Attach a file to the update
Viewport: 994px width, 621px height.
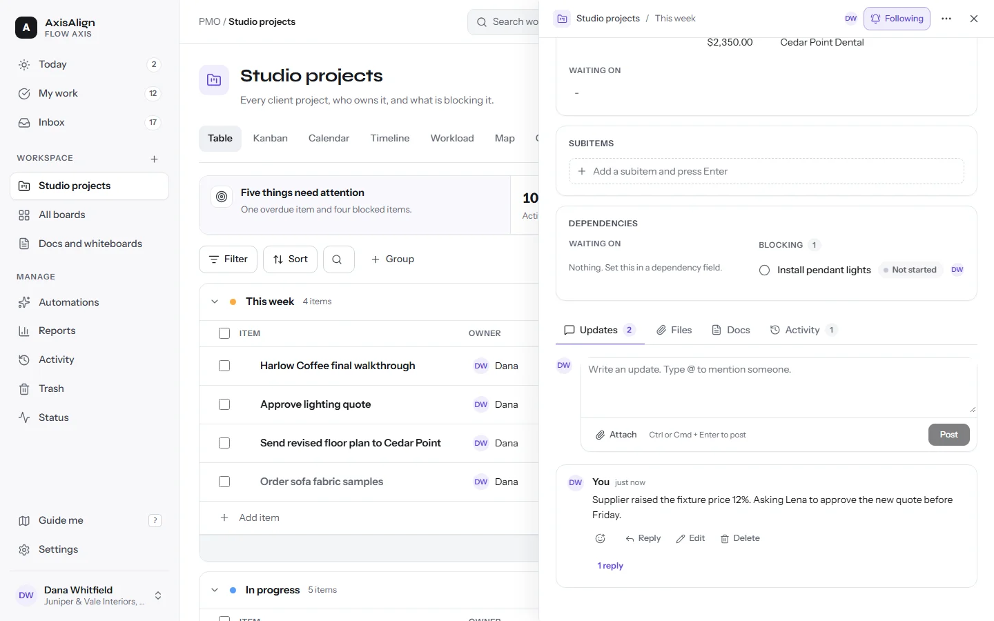pos(616,435)
